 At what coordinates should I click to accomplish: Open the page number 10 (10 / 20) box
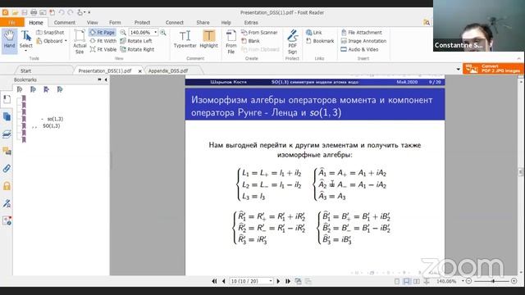[251, 281]
